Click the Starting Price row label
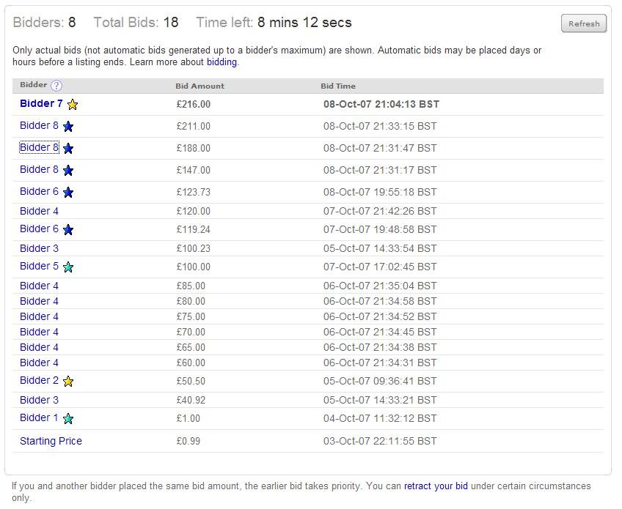Screen dimensions: 622x509 (x=51, y=441)
